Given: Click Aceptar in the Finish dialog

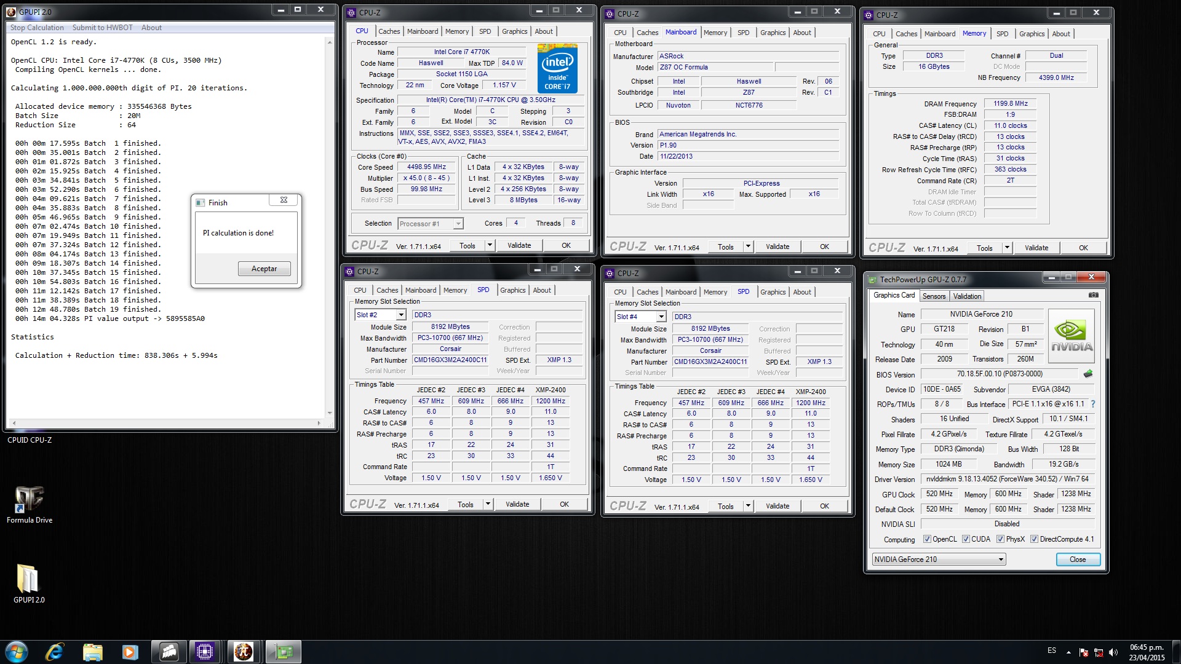Looking at the screenshot, I should click(x=264, y=269).
